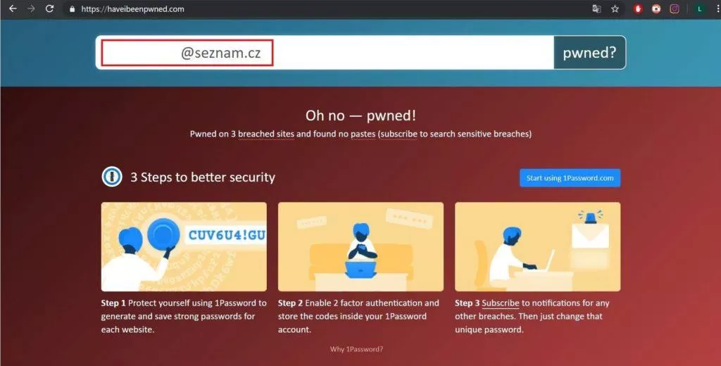Viewport: 721px width, 366px height.
Task: Click the email address search field
Action: click(x=325, y=52)
